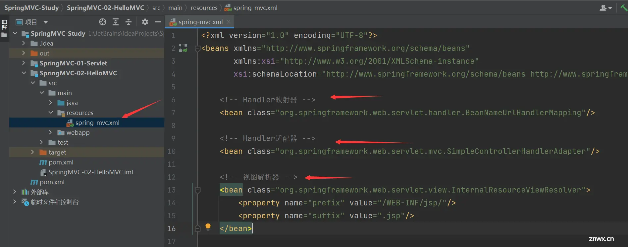Image resolution: width=628 pixels, height=247 pixels.
Task: Click resources in breadcrumb bar
Action: coord(204,8)
